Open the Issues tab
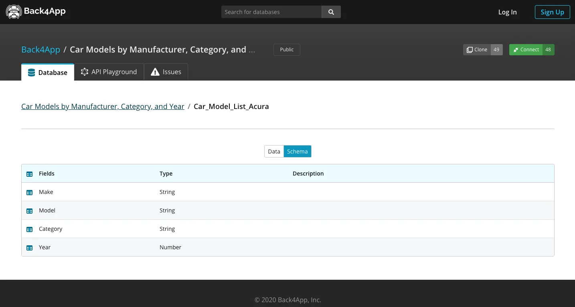Image resolution: width=575 pixels, height=307 pixels. (x=166, y=72)
